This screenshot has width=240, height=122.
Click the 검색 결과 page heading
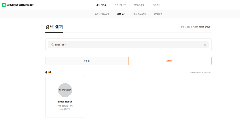click(x=54, y=27)
